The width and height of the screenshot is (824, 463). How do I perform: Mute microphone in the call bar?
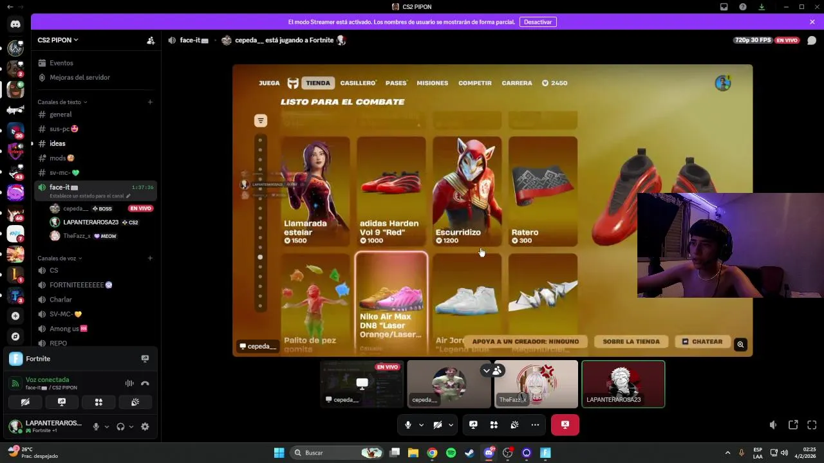(x=408, y=424)
